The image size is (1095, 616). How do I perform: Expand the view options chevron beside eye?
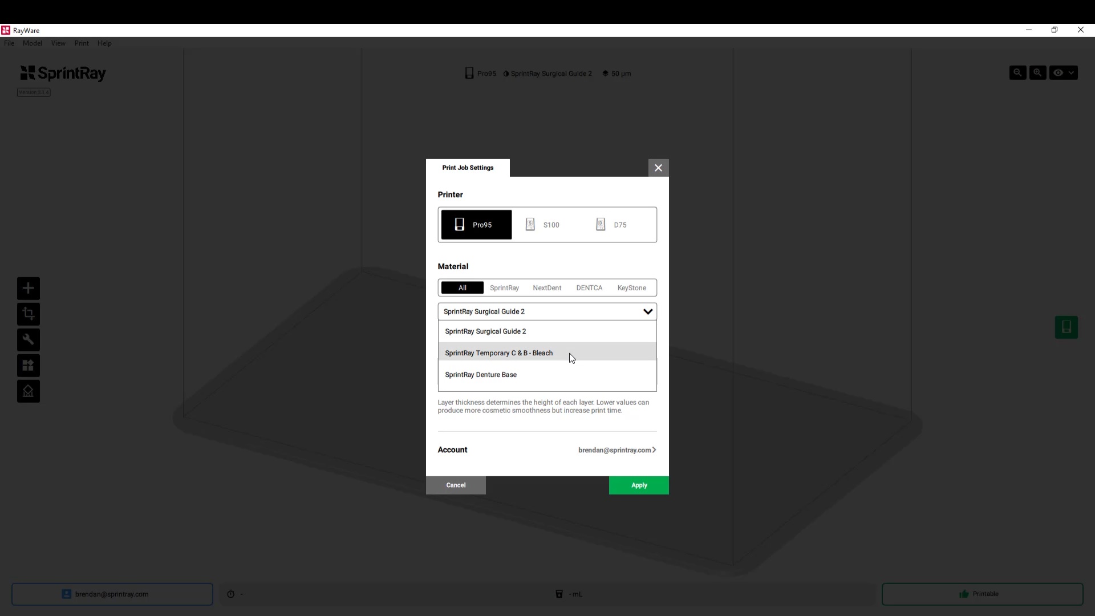[x=1071, y=72]
